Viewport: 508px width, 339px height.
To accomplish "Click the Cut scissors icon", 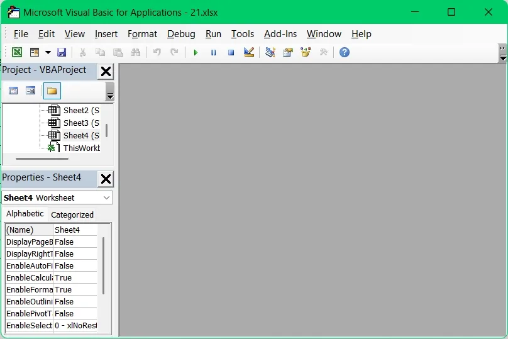I will [82, 52].
